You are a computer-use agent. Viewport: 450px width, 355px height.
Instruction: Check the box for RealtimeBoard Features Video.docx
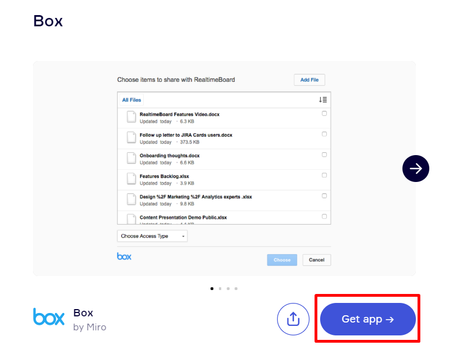325,114
